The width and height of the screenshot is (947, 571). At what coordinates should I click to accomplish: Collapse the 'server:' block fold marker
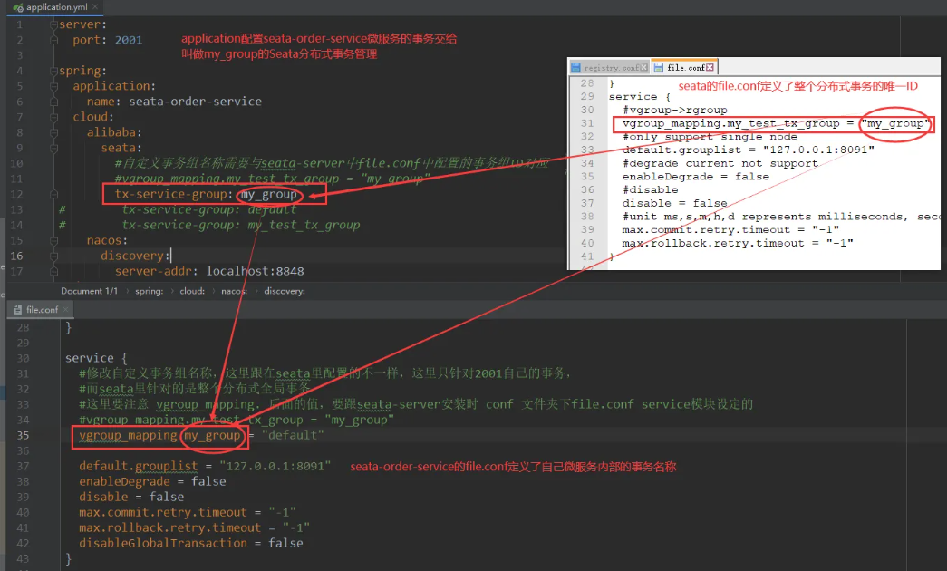coord(53,24)
